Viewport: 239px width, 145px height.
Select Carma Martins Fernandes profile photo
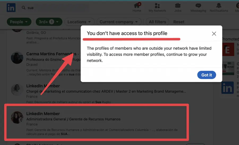coord(17,58)
